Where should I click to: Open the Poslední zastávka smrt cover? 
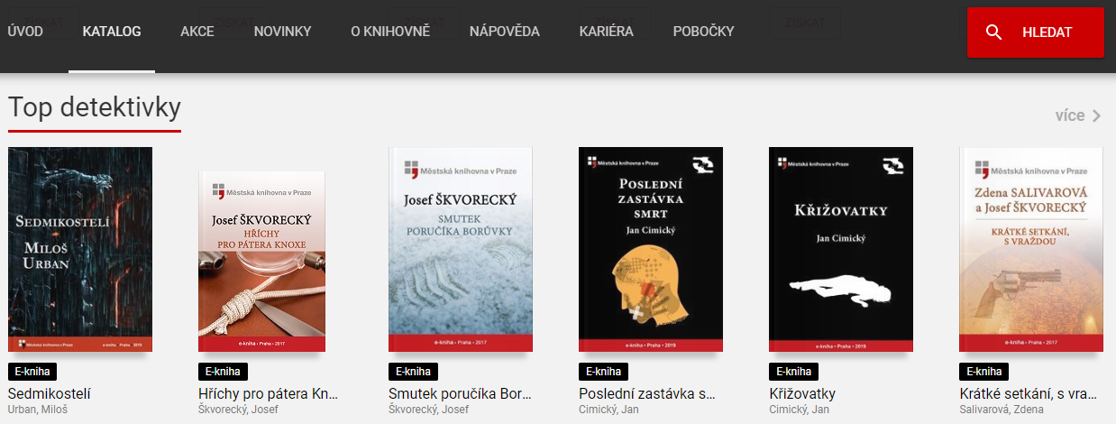651,250
